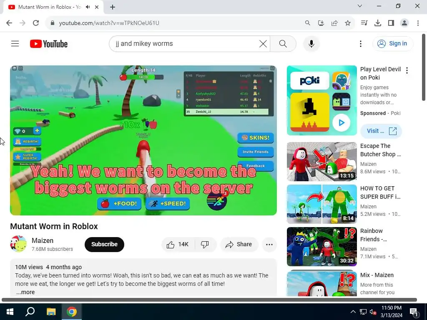Viewport: 427px width, 320px height.
Task: Open the Maizen channel name link
Action: pyautogui.click(x=43, y=240)
